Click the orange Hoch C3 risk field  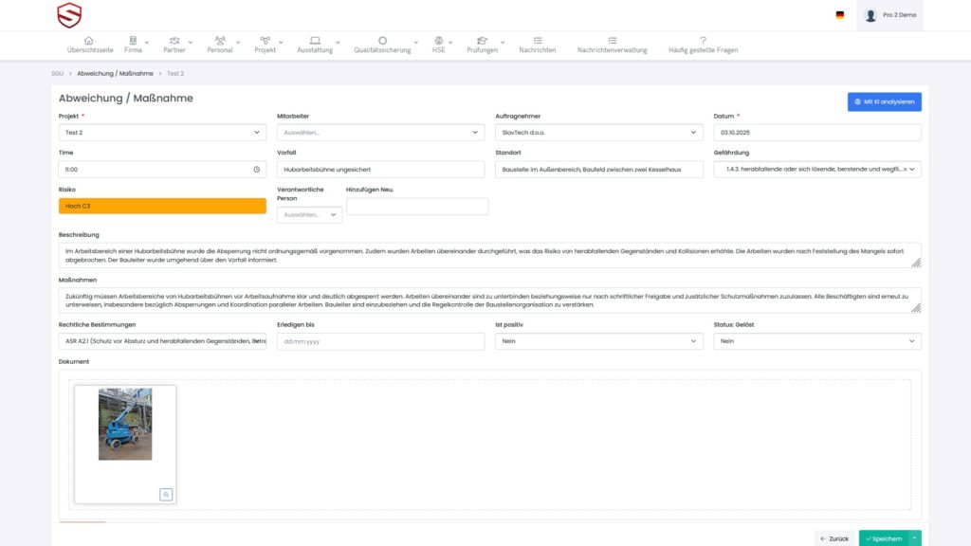(x=162, y=206)
